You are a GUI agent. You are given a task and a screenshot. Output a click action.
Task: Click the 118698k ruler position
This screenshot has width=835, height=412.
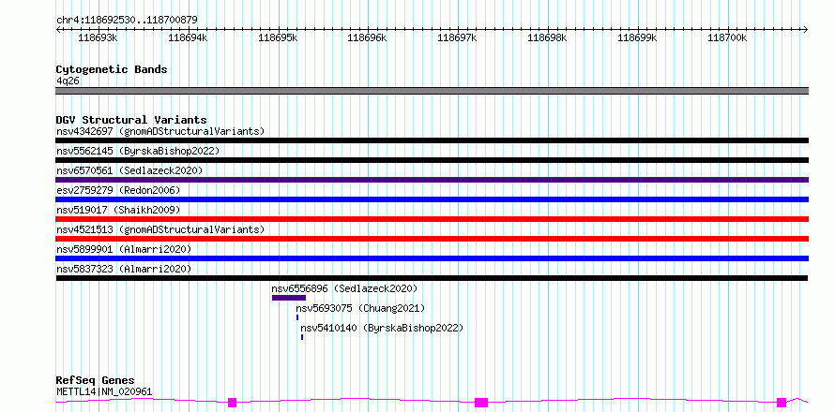(547, 37)
